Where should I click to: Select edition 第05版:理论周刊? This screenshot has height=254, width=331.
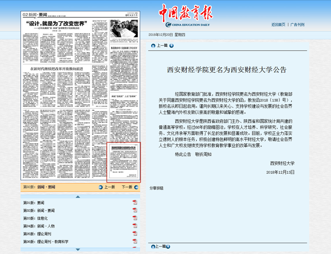(37, 234)
